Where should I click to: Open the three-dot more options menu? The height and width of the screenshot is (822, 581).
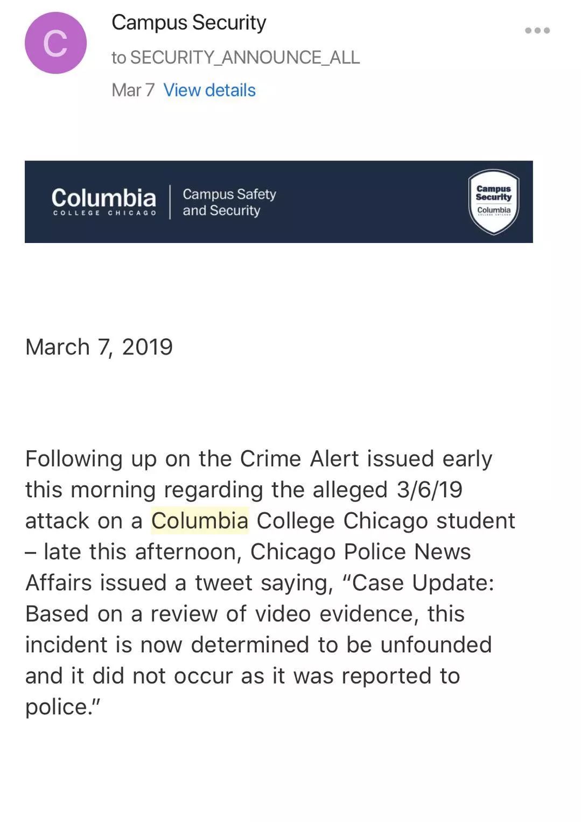pyautogui.click(x=537, y=30)
